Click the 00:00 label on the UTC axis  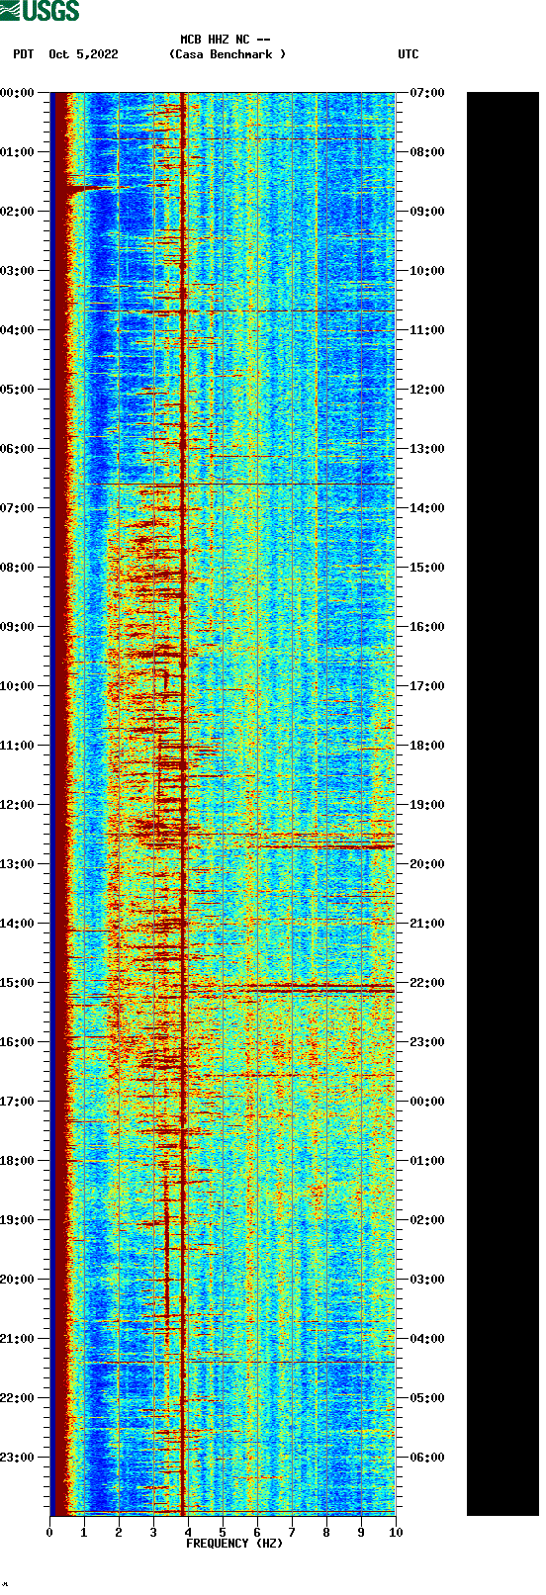tap(427, 1102)
